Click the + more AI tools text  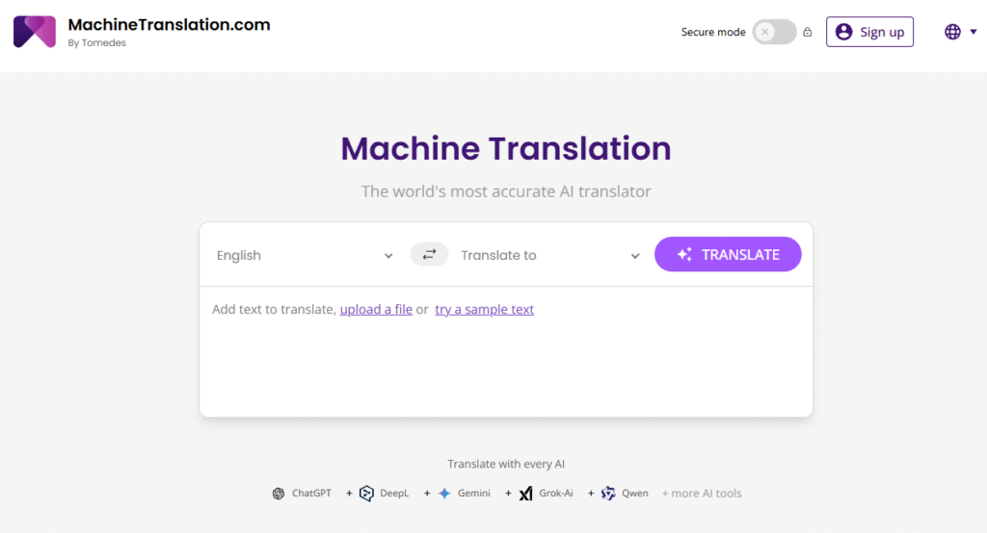702,494
